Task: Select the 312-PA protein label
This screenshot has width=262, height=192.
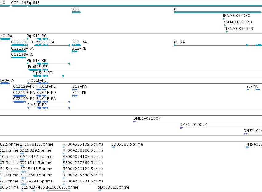Action: [x=79, y=86]
